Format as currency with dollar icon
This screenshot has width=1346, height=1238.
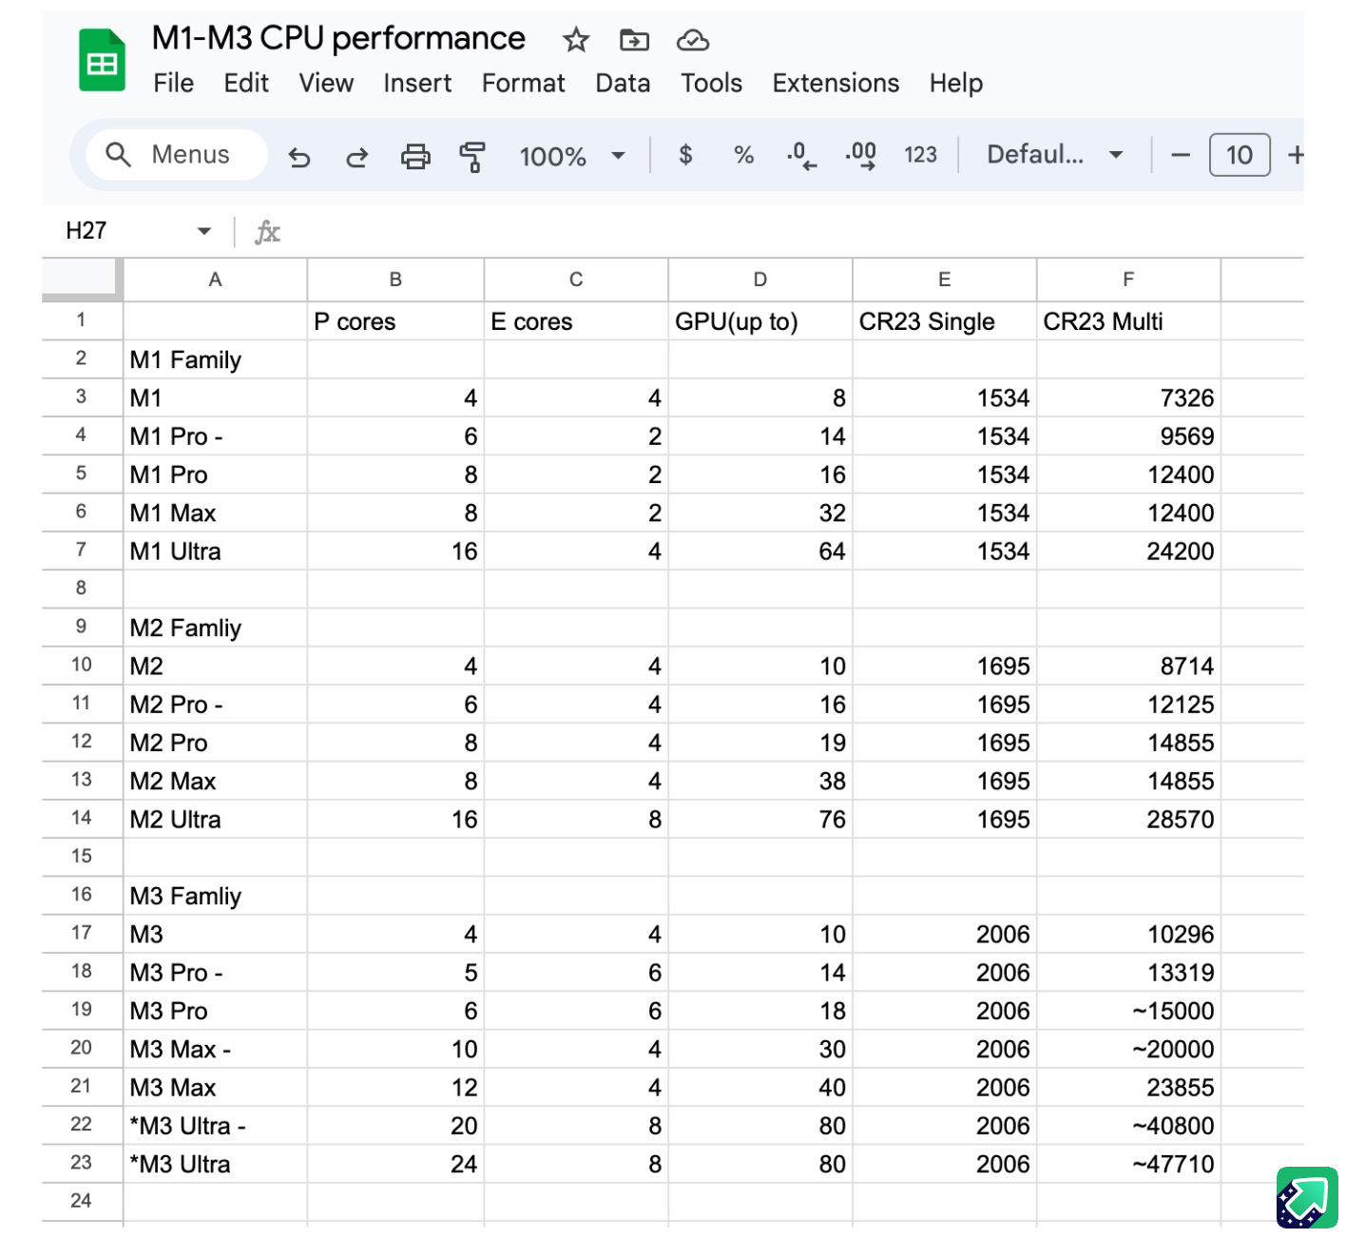coord(685,155)
